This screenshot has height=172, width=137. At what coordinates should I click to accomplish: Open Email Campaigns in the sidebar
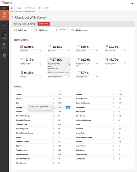click(x=4, y=15)
